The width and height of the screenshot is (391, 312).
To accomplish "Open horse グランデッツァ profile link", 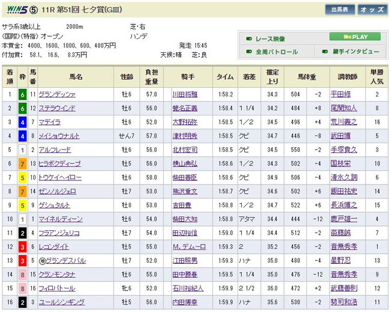I will (x=57, y=94).
